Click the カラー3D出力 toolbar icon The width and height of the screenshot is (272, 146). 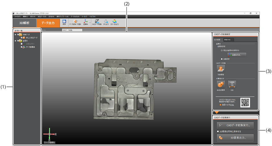click(x=114, y=22)
